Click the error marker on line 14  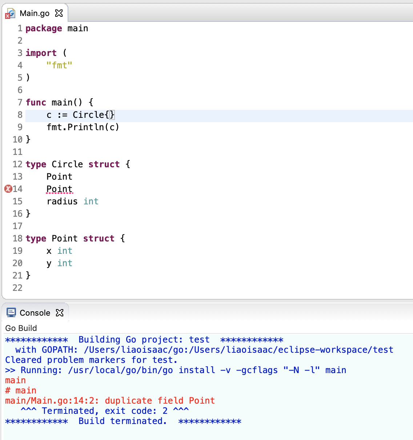coord(8,189)
